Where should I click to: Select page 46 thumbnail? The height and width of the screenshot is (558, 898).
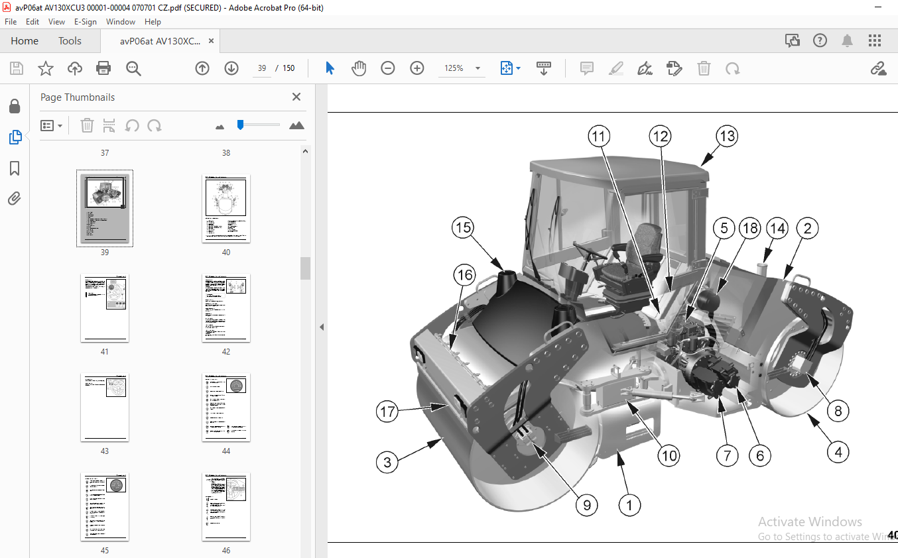tap(226, 507)
